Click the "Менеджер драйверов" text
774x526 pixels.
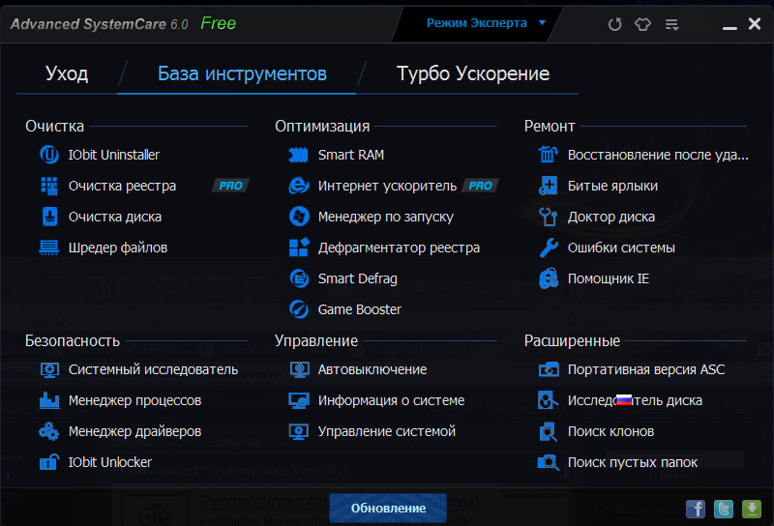point(134,432)
